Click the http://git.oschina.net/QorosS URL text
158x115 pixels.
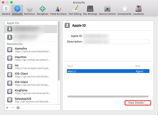[x=32, y=102]
